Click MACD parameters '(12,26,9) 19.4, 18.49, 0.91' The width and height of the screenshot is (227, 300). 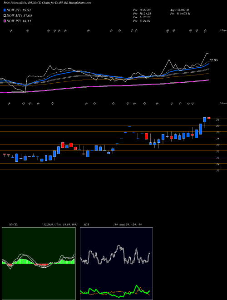coord(59,225)
